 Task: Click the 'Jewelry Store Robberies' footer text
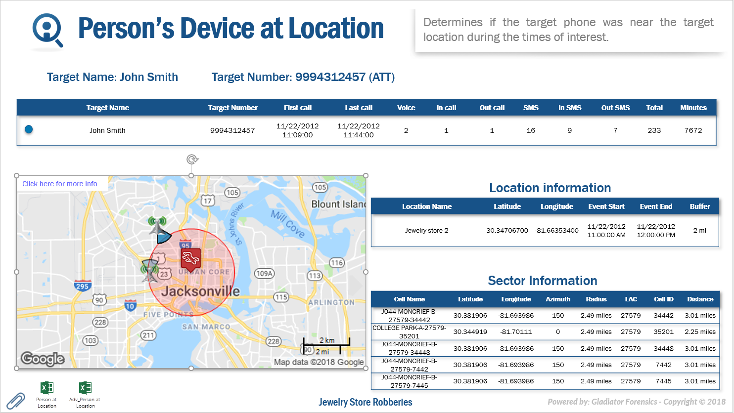365,402
